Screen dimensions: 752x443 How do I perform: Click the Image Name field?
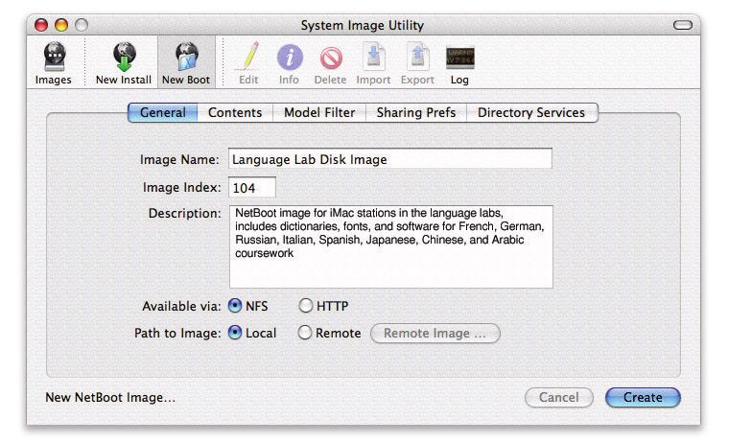click(389, 159)
